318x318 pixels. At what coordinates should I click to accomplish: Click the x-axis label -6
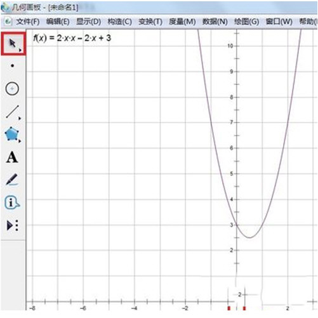pyautogui.click(x=83, y=308)
